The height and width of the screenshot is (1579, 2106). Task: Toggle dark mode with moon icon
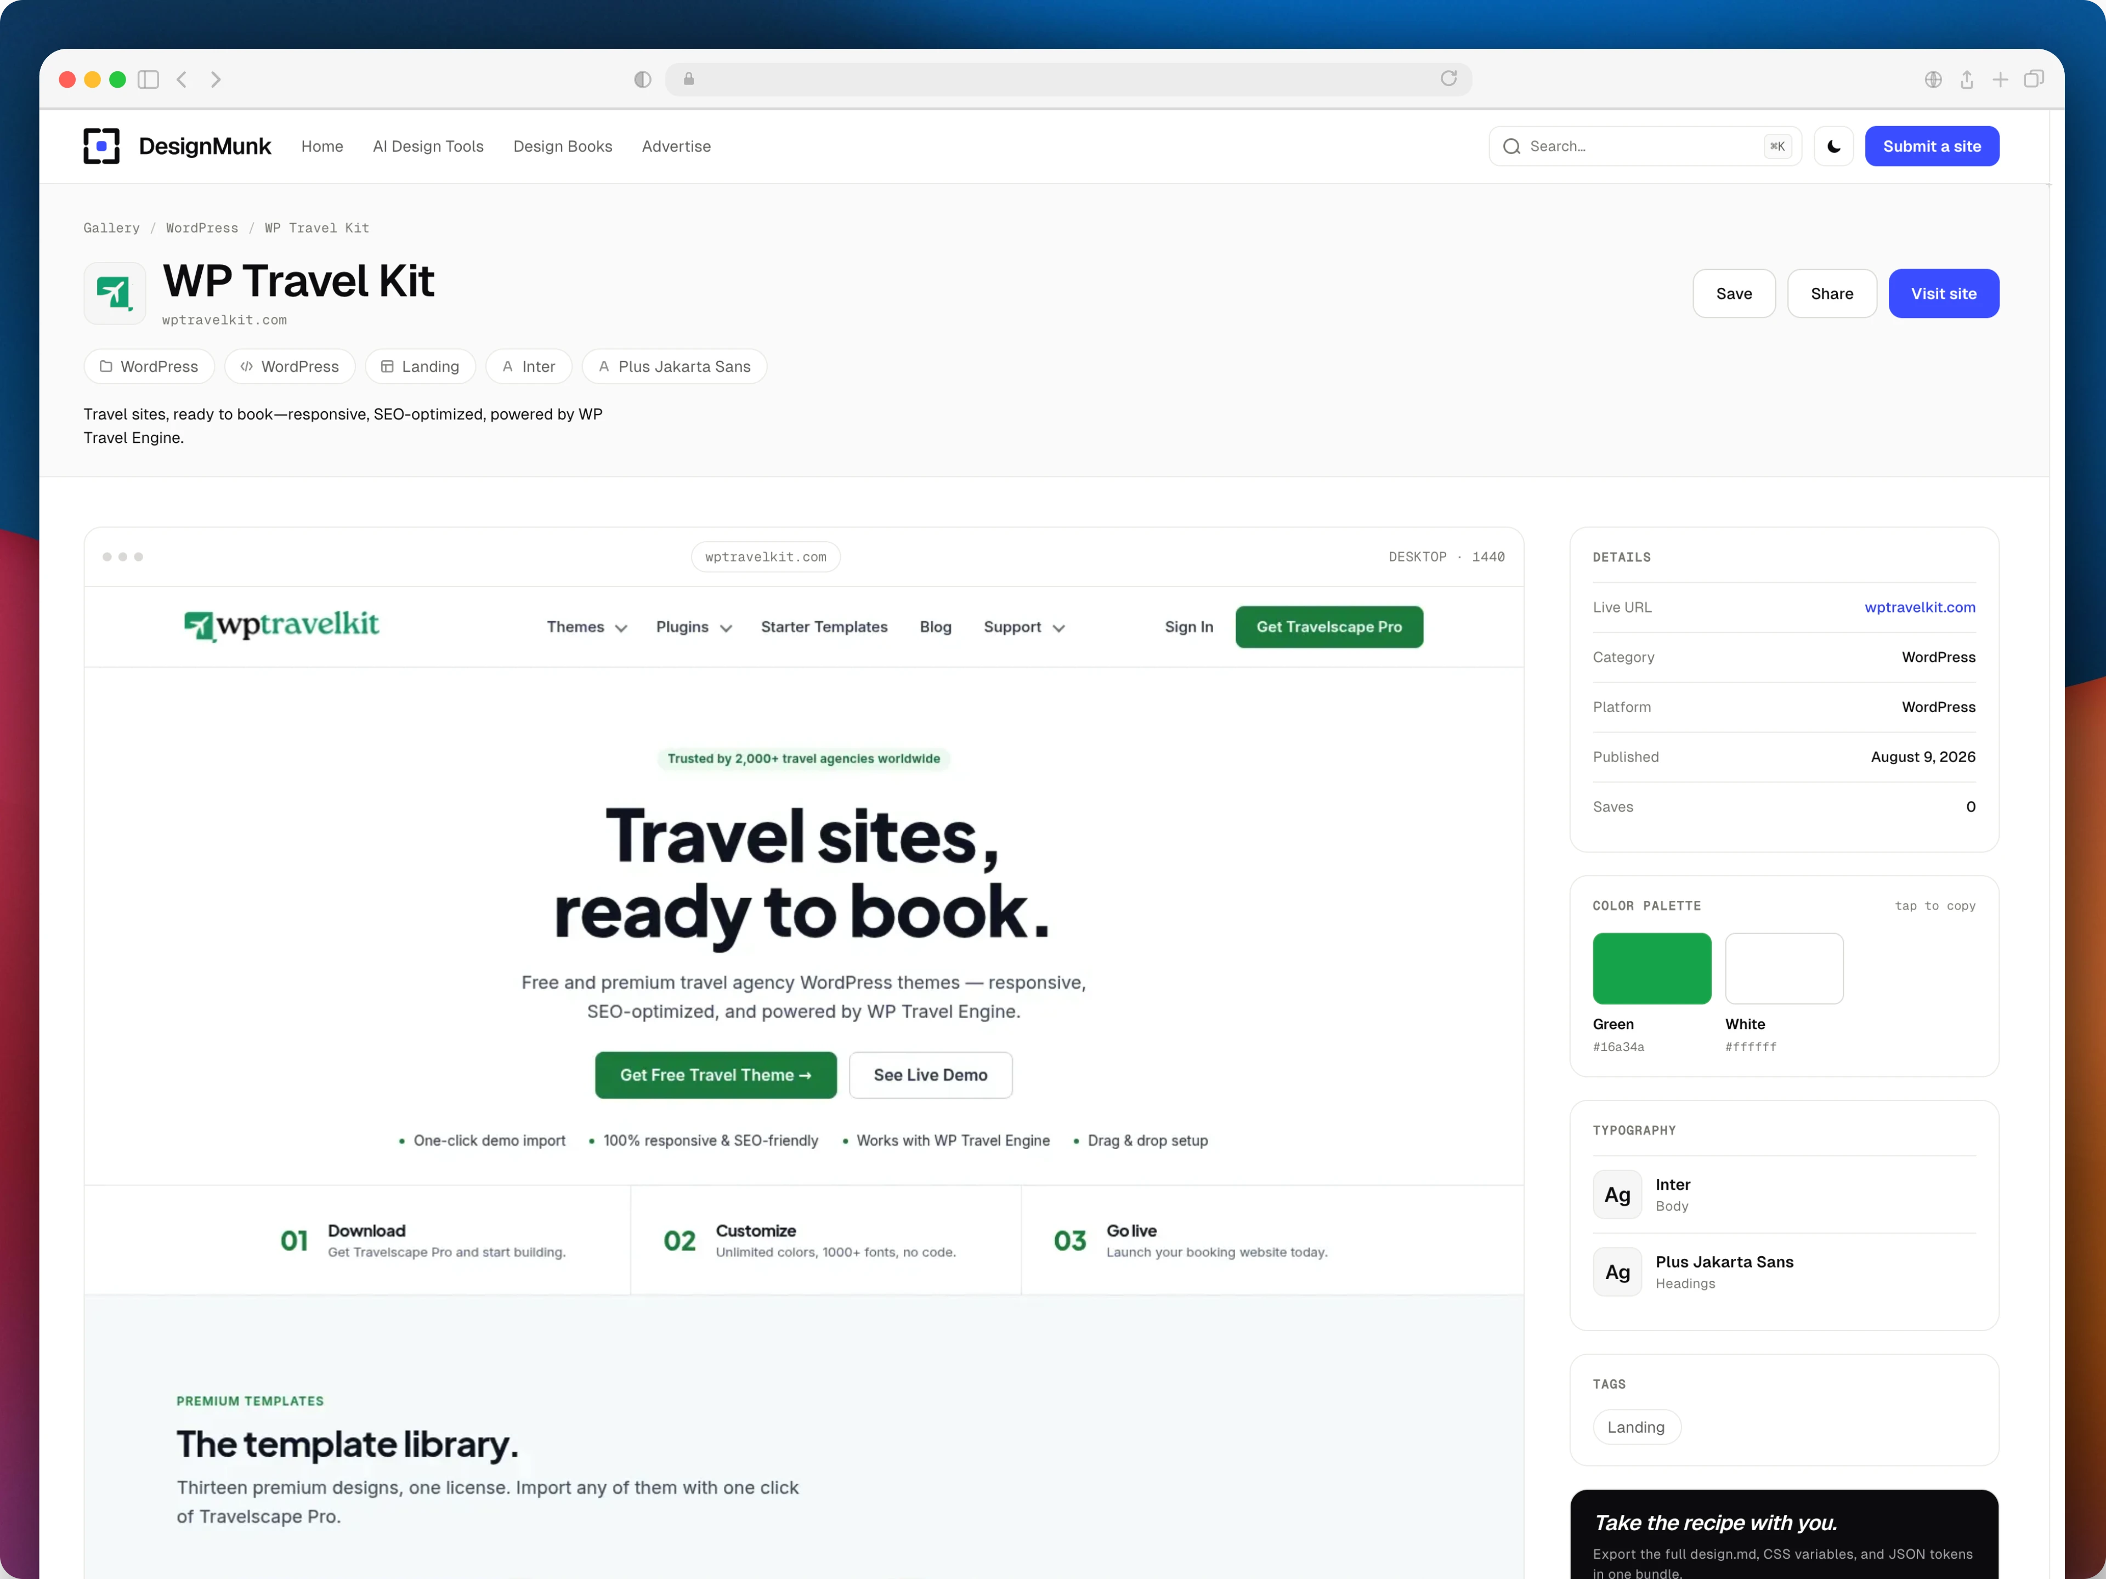(x=1833, y=146)
